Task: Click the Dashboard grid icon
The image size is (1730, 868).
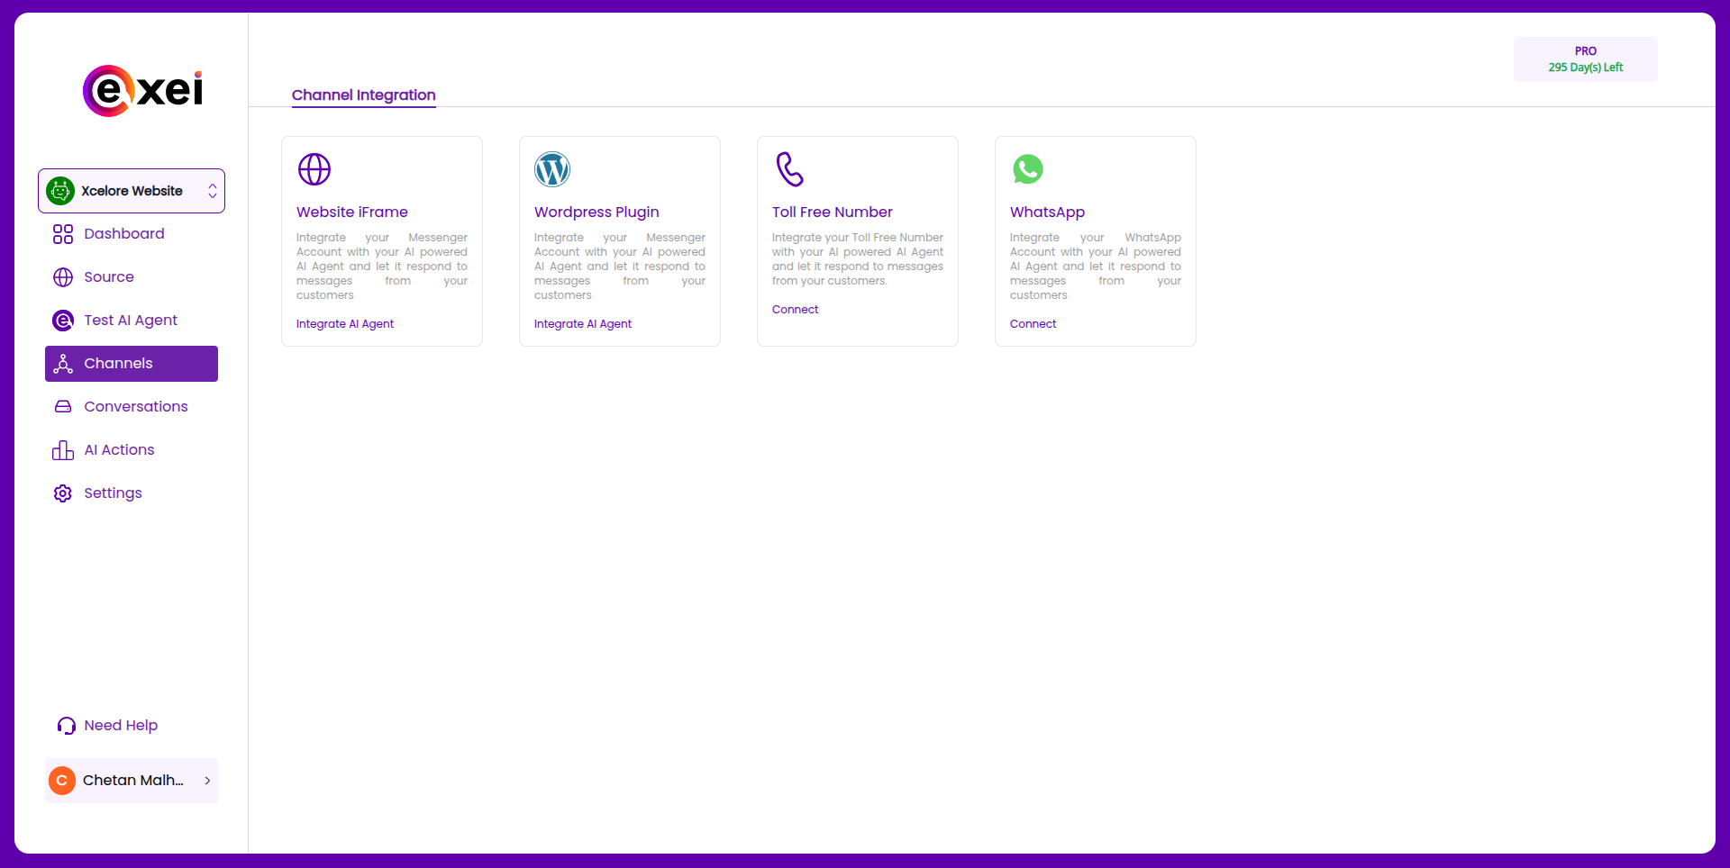Action: coord(63,234)
